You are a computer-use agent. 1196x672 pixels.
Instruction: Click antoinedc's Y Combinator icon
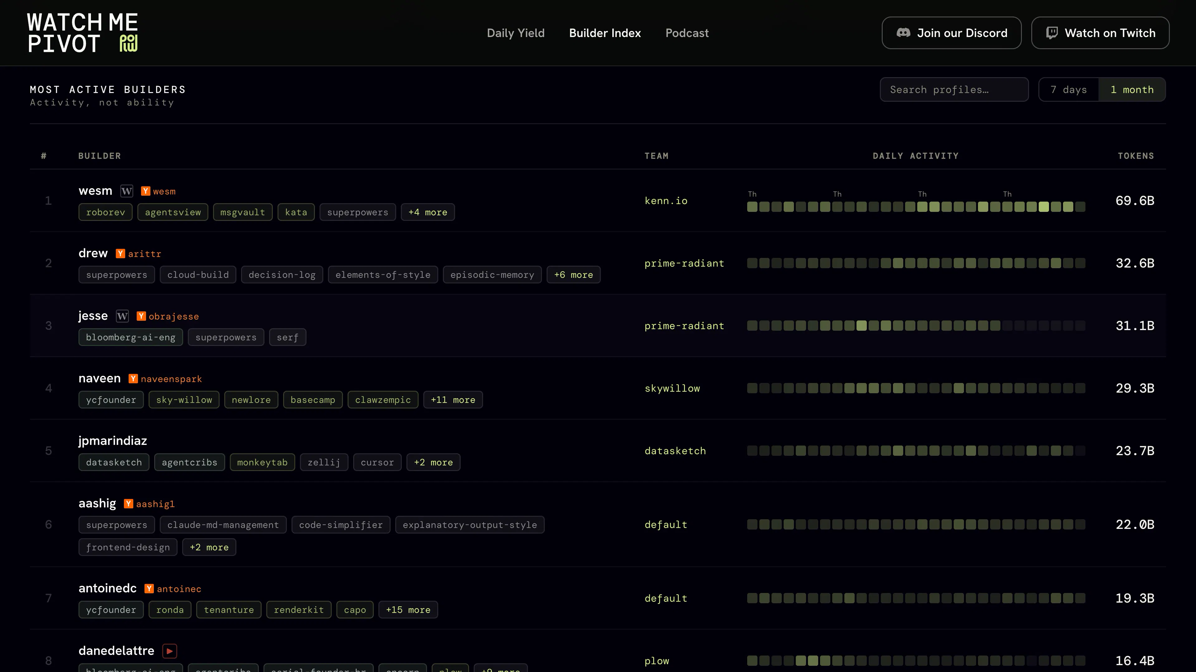[x=149, y=589]
